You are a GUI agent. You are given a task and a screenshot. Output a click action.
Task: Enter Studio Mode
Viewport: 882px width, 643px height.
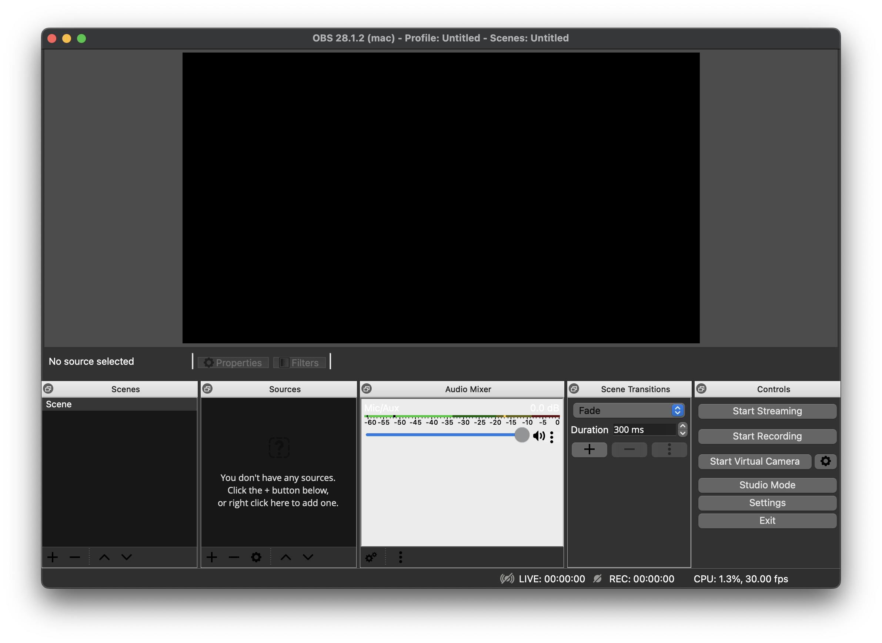[x=766, y=485]
